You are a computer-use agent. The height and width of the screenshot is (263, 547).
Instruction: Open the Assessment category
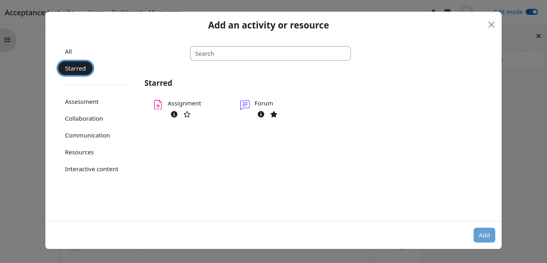[x=82, y=102]
